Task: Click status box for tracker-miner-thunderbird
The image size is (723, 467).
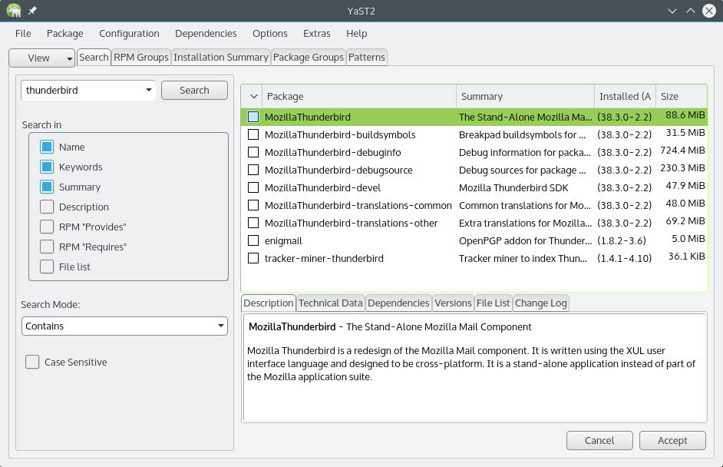Action: coord(253,258)
